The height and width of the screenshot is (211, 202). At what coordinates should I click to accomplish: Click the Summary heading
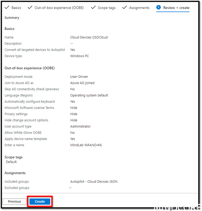[12, 18]
